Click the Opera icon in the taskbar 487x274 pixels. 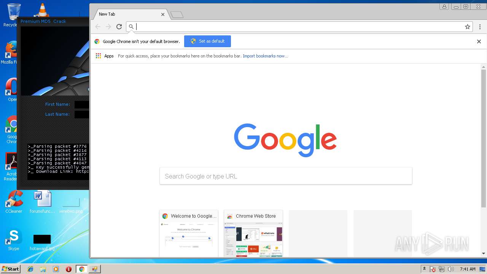(68, 269)
